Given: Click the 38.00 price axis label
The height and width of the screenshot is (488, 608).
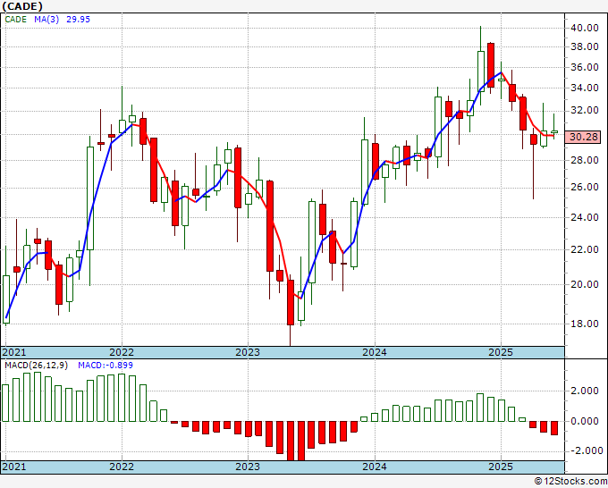Looking at the screenshot, I should (585, 46).
